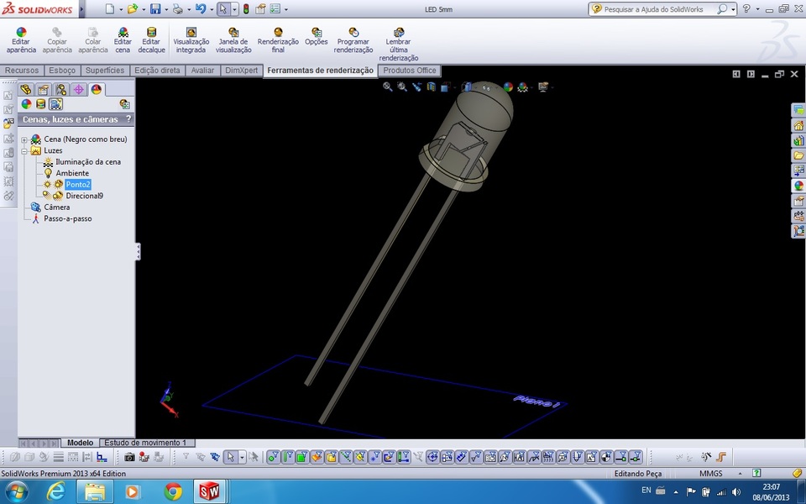Toggle the Ambiente light on
The image size is (806, 504).
pos(48,172)
